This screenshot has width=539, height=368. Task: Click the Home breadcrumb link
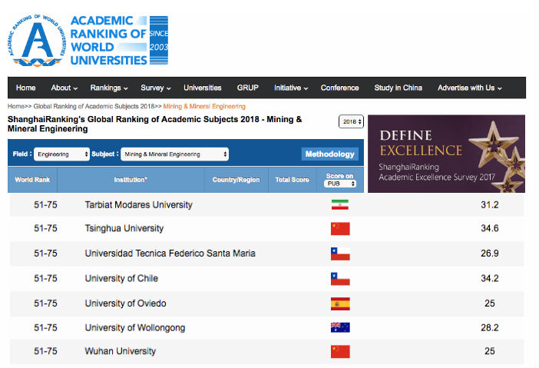(16, 106)
